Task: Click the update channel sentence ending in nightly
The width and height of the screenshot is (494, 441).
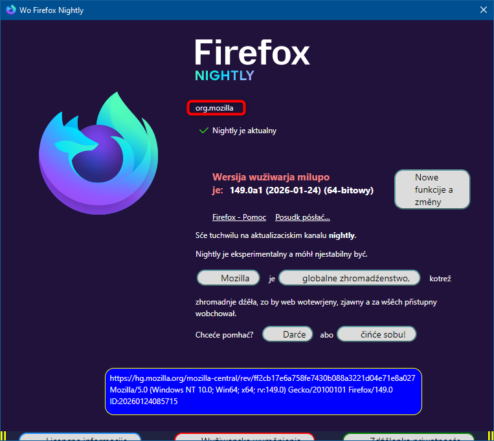Action: click(x=276, y=235)
